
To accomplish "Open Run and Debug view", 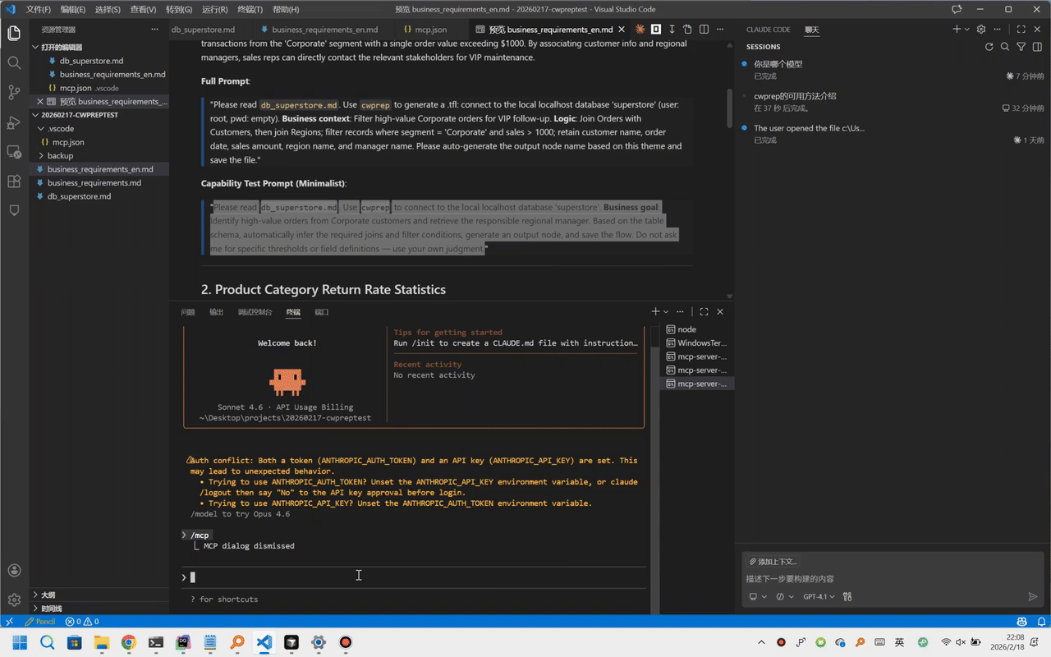I will [14, 122].
